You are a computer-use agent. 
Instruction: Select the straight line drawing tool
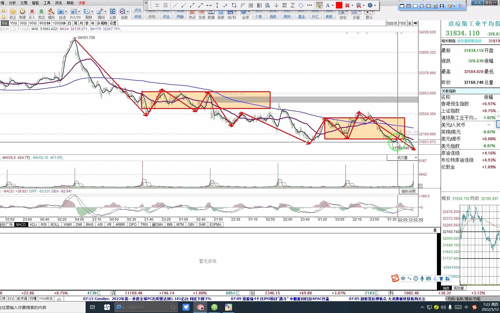click(175, 5)
